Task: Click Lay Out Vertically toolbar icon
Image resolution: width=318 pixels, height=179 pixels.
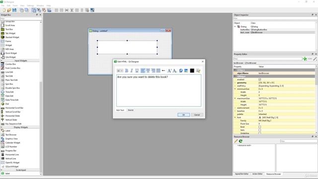Action: (62, 10)
